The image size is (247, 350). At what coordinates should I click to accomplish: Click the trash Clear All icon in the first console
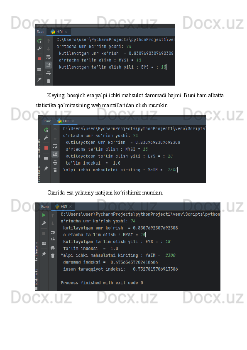click(49, 81)
